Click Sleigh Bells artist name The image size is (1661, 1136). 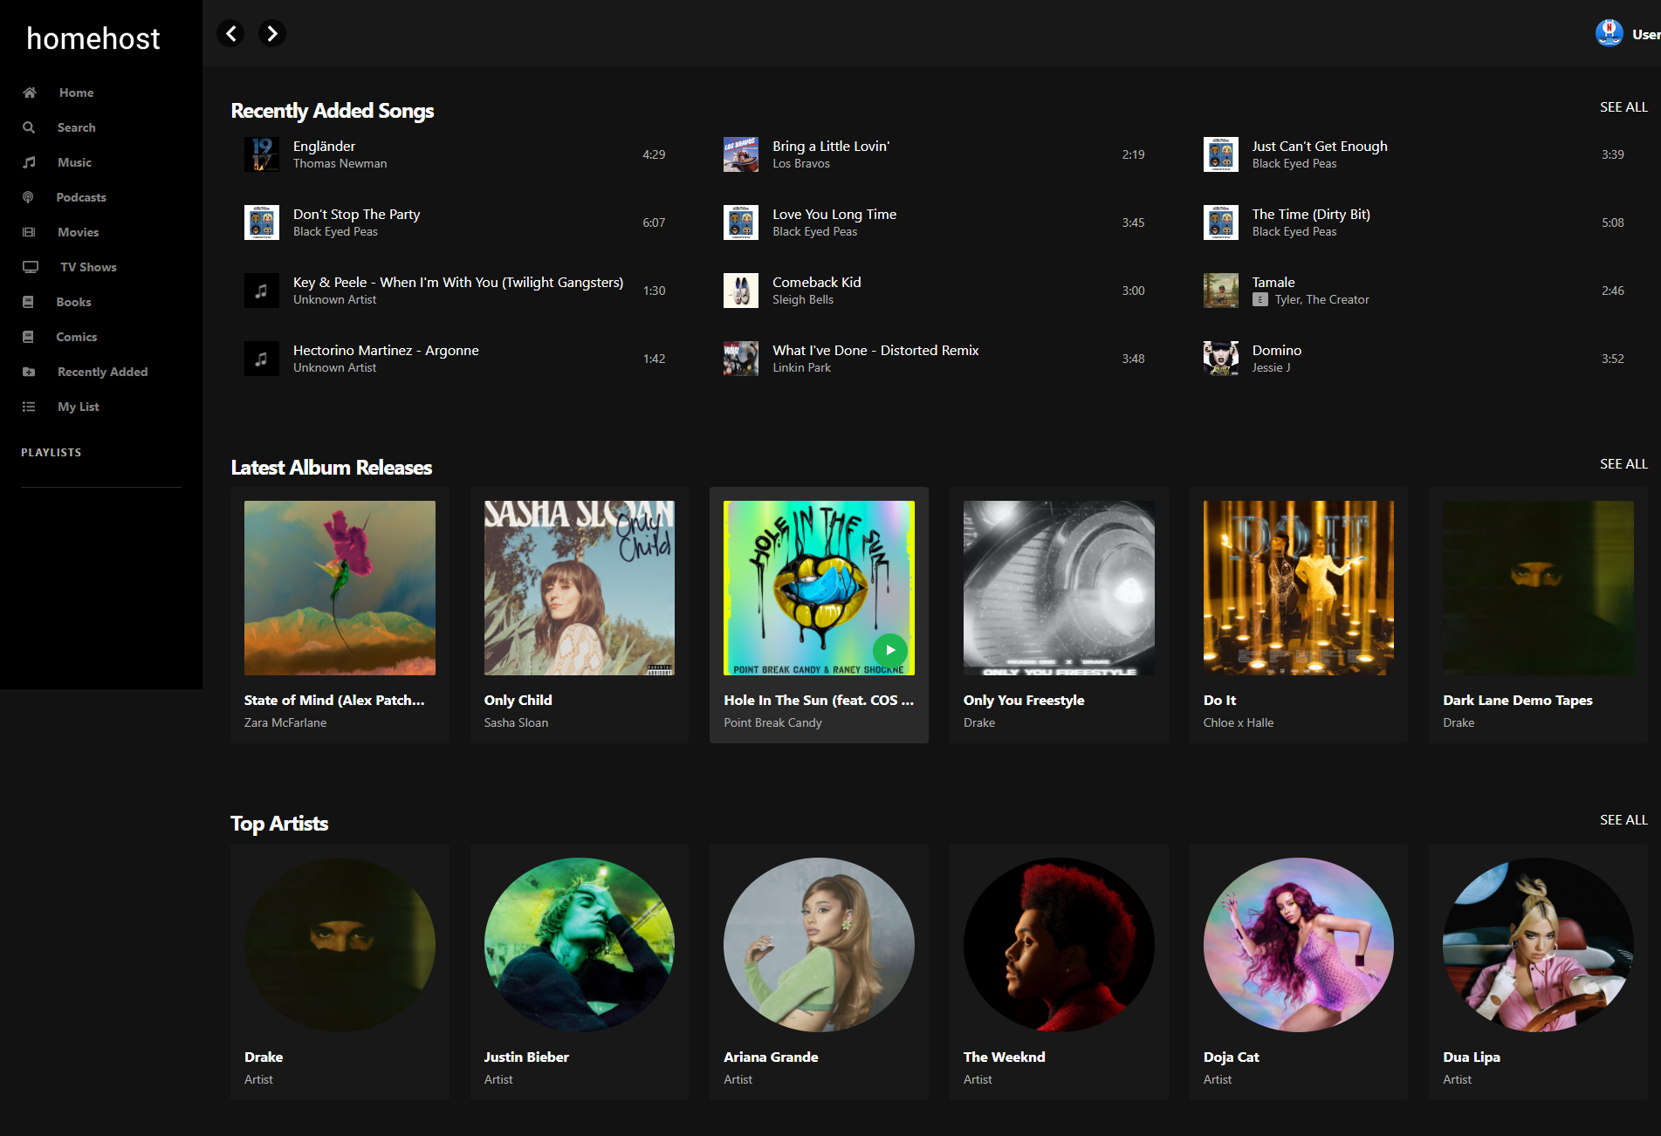pos(803,299)
